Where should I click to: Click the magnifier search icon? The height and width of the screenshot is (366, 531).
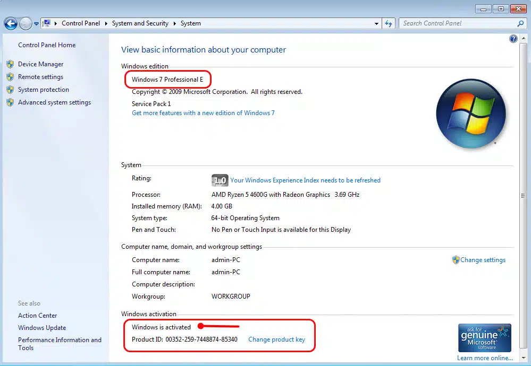(520, 23)
